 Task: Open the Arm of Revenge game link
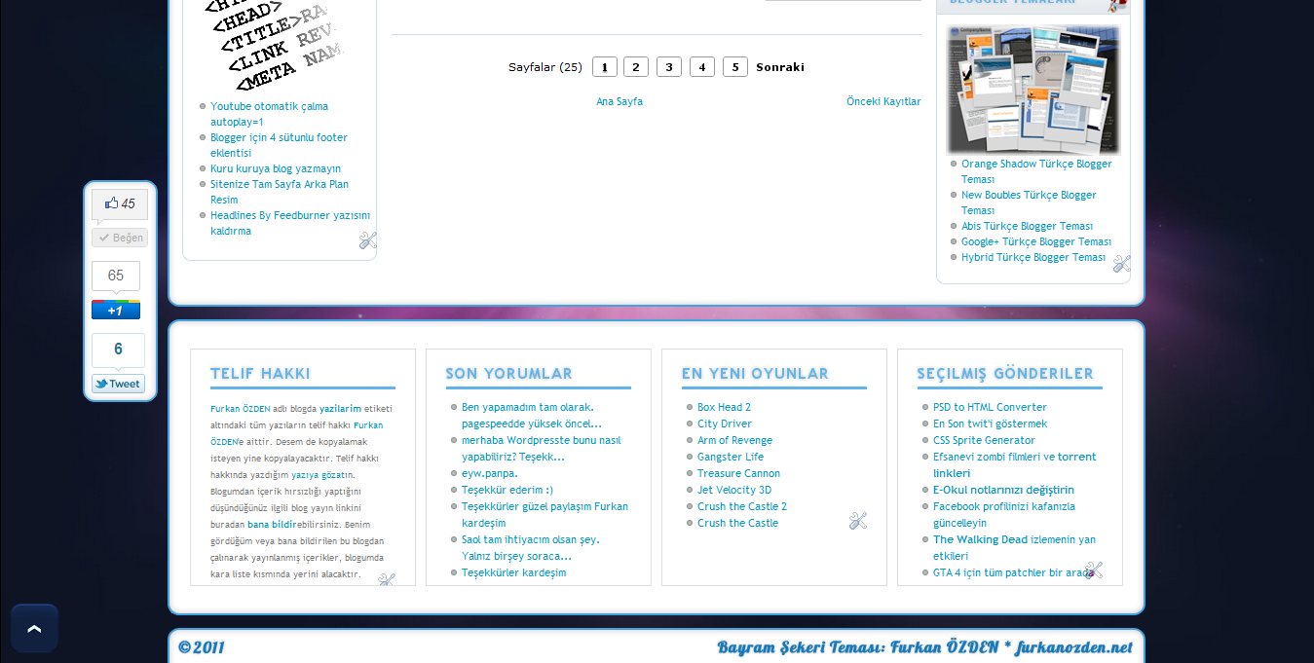[x=734, y=440]
